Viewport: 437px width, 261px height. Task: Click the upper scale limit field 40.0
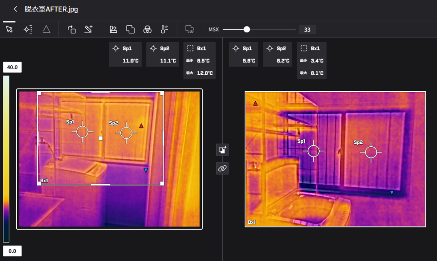point(12,67)
